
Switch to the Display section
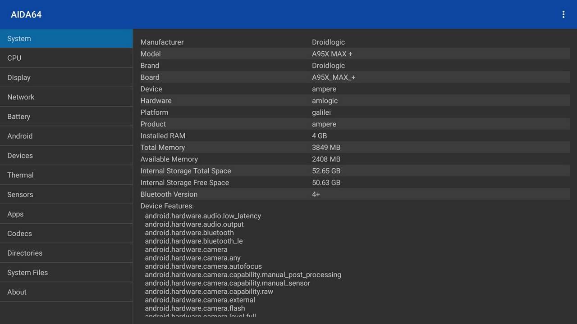coord(66,77)
